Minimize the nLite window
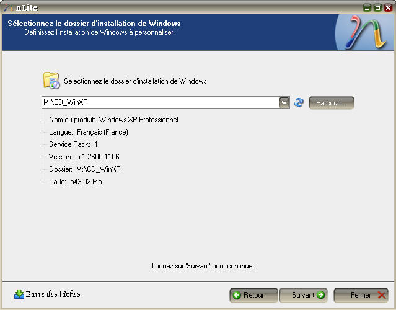396x310 pixels. [367, 7]
